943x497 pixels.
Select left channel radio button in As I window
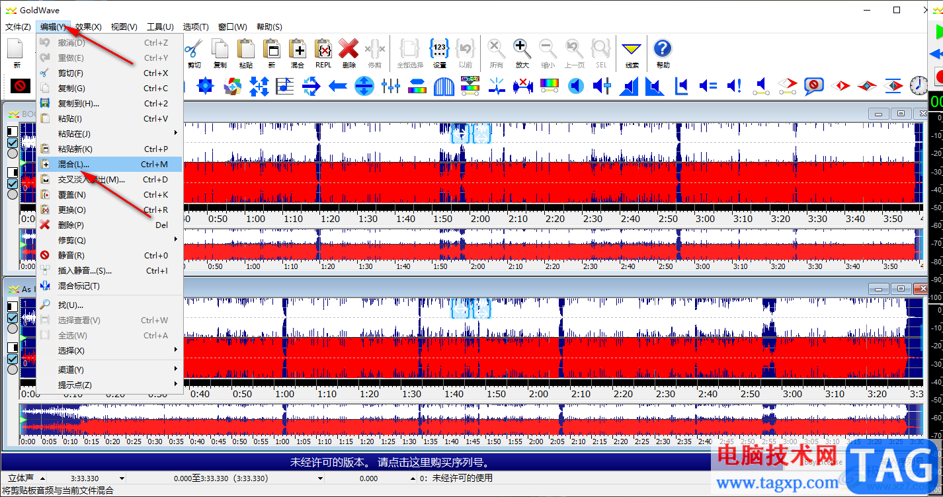tap(13, 329)
